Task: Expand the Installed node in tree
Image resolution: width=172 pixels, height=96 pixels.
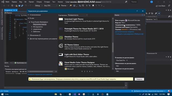Action: [x=28, y=15]
